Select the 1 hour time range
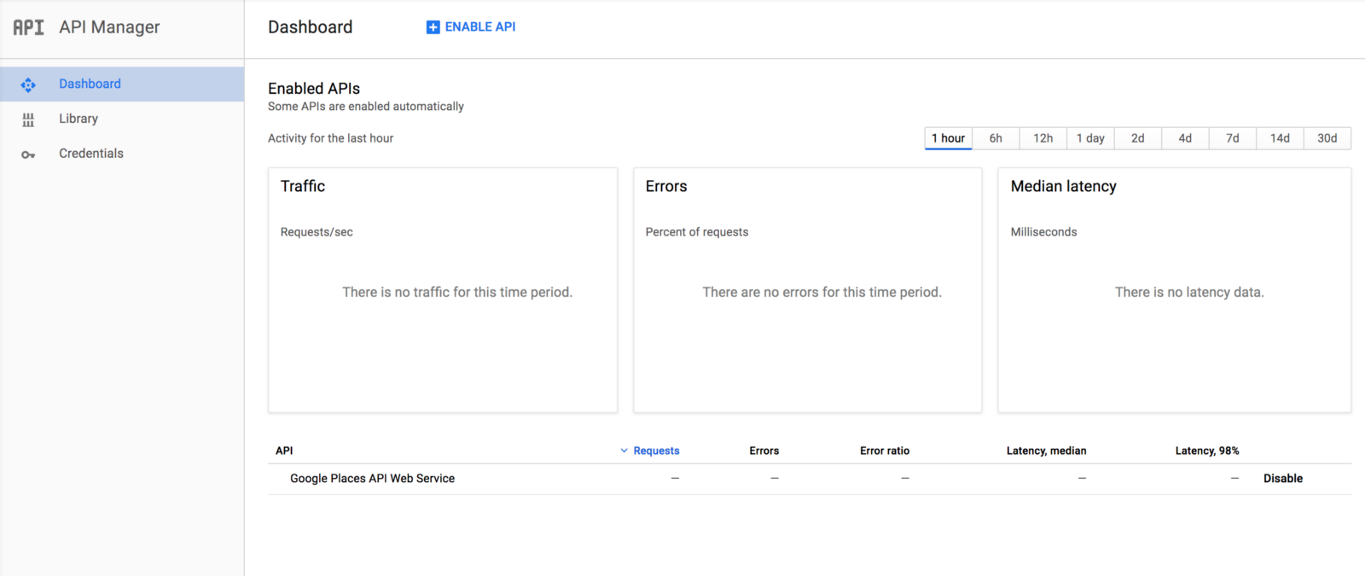Screen dimensions: 1365x576 point(948,138)
